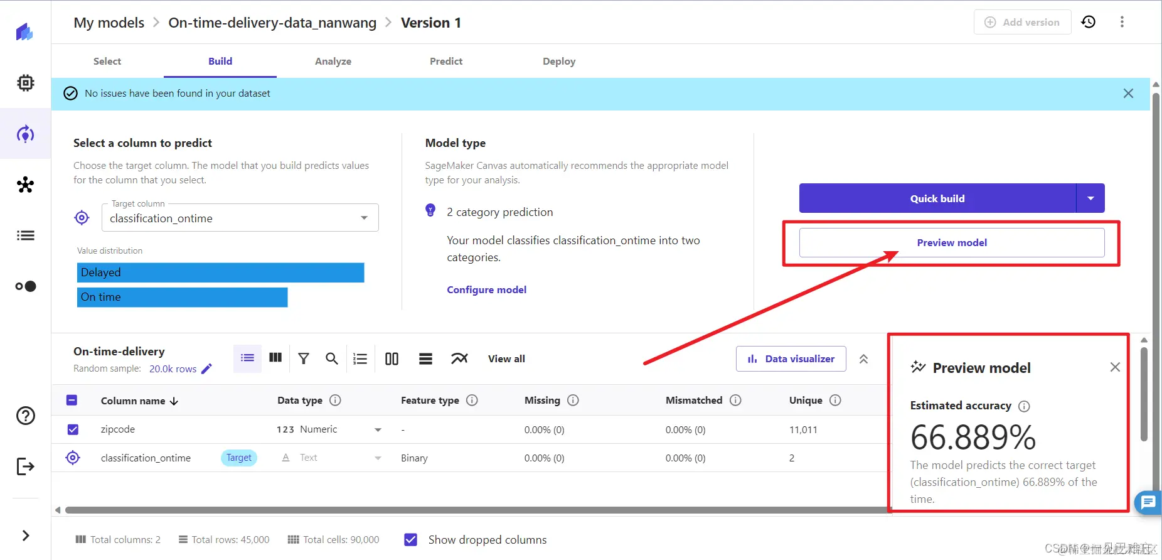Open the network-shaped sidebar icon
Viewport: 1162px width, 560px height.
(x=26, y=185)
